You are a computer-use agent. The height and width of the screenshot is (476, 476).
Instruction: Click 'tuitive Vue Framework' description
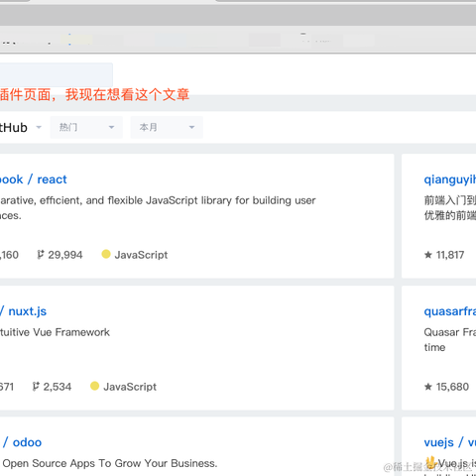click(x=55, y=332)
